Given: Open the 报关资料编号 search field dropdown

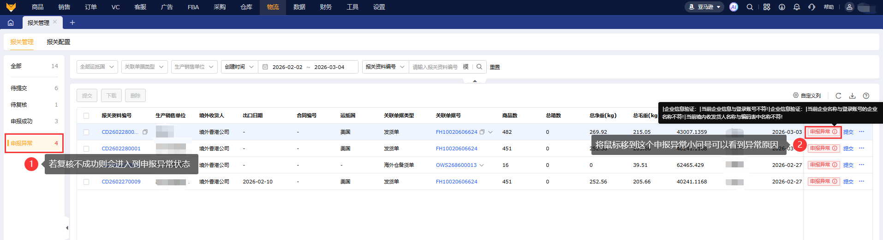Looking at the screenshot, I should (385, 67).
